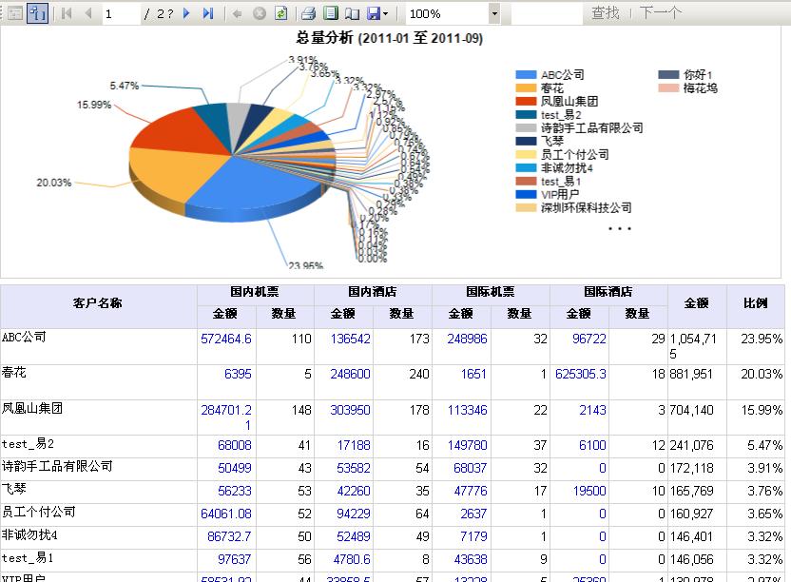Image resolution: width=791 pixels, height=582 pixels.
Task: Switch to print layout view
Action: pyautogui.click(x=330, y=13)
